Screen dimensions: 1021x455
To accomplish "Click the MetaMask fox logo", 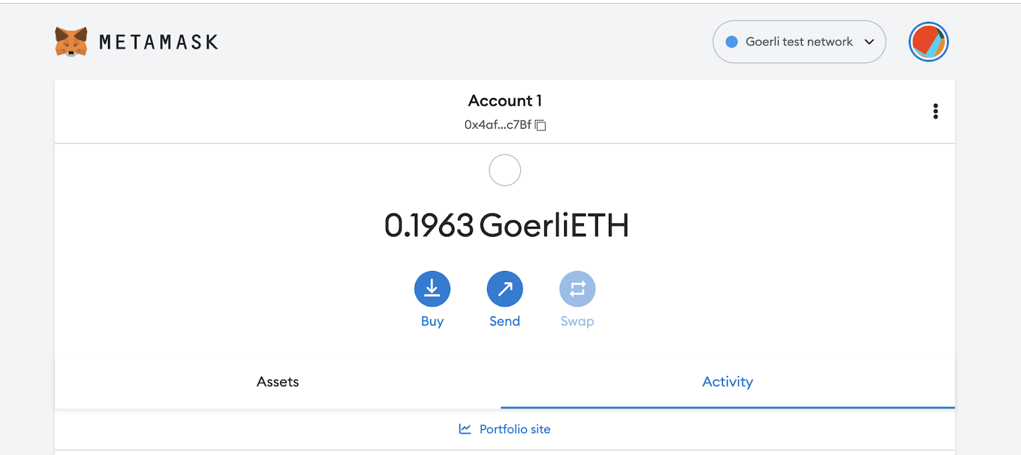I will 71,42.
